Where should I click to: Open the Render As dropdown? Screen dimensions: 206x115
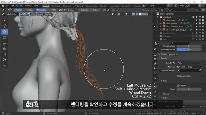(x=189, y=63)
